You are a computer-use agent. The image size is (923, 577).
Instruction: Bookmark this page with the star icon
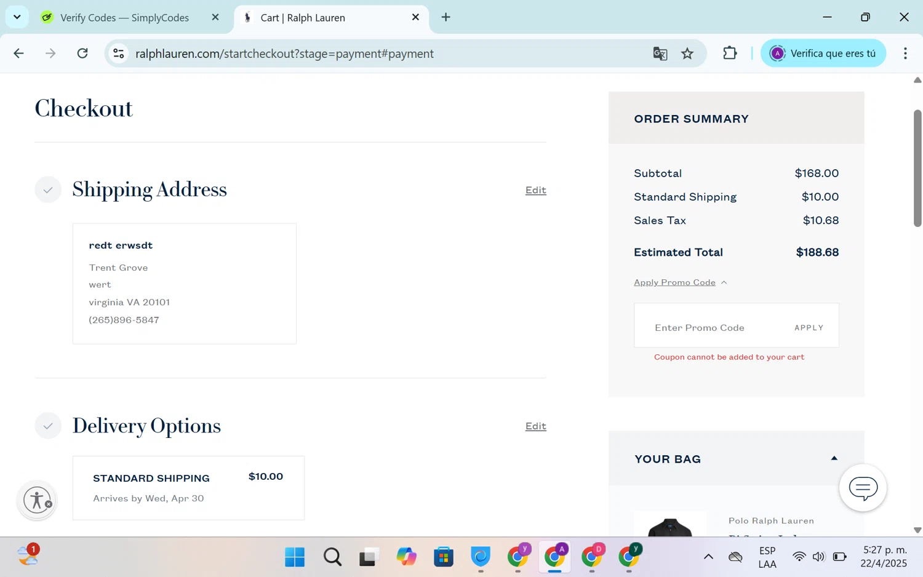click(687, 54)
